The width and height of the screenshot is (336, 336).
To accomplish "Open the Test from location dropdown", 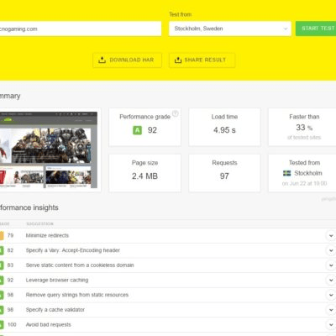I will [230, 29].
